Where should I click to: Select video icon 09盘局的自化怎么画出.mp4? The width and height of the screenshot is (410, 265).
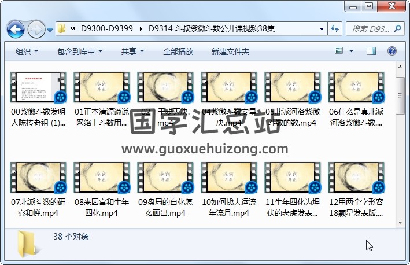point(165,178)
